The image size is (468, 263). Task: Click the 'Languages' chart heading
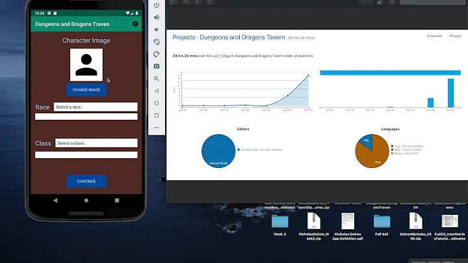pos(390,129)
